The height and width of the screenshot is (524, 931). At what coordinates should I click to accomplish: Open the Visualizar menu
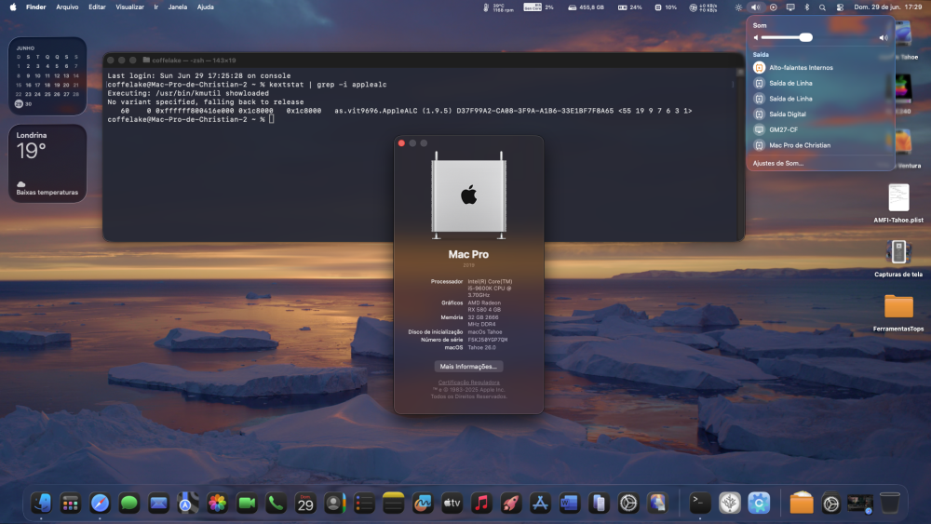click(x=129, y=7)
